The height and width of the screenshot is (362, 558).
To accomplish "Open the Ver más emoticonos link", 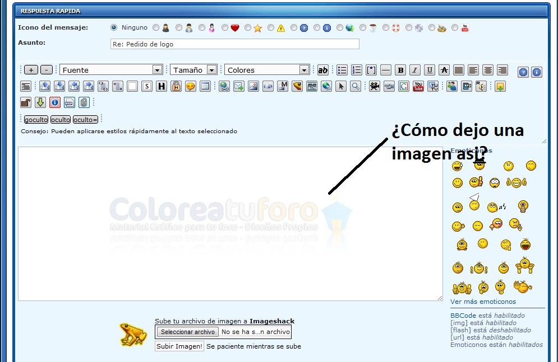I will point(483,302).
